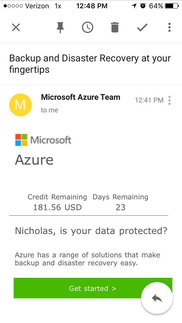Viewport: 182px width, 323px height.
Task: Snooze the email with the clock icon
Action: click(87, 27)
